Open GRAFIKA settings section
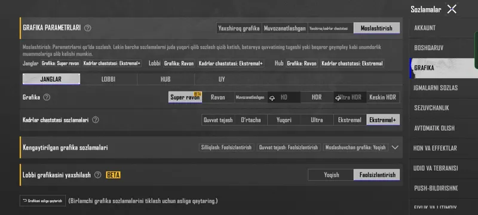The height and width of the screenshot is (215, 478). tap(443, 68)
